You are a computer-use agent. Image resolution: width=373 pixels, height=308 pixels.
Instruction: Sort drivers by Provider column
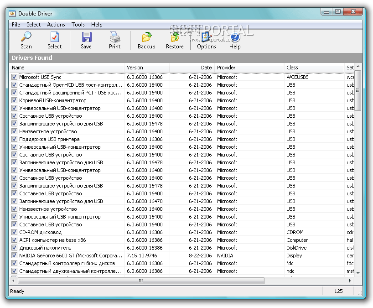pyautogui.click(x=249, y=68)
